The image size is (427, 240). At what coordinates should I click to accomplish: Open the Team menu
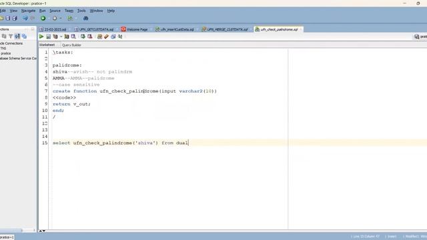click(69, 11)
